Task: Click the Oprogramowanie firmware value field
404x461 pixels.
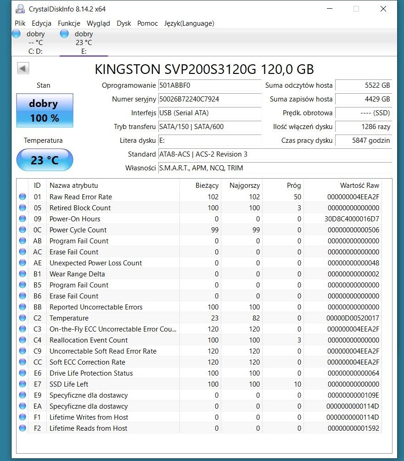Action: (x=209, y=85)
